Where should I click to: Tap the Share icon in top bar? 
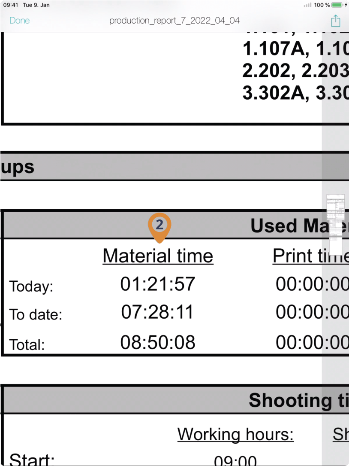[335, 21]
